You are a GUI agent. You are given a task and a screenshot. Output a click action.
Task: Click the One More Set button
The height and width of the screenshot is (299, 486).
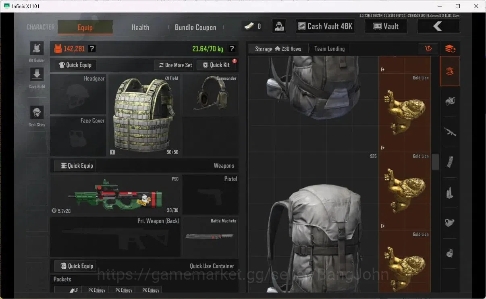[x=175, y=65]
